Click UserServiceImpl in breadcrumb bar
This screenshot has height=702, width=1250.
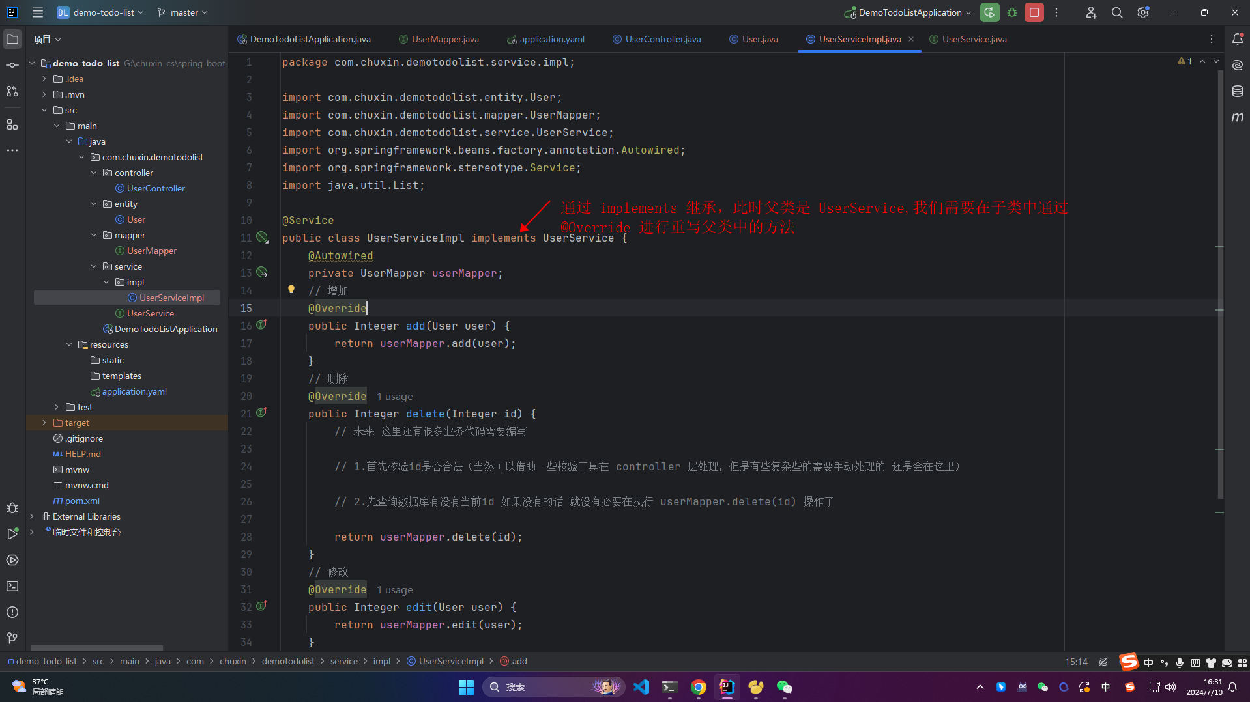(445, 661)
